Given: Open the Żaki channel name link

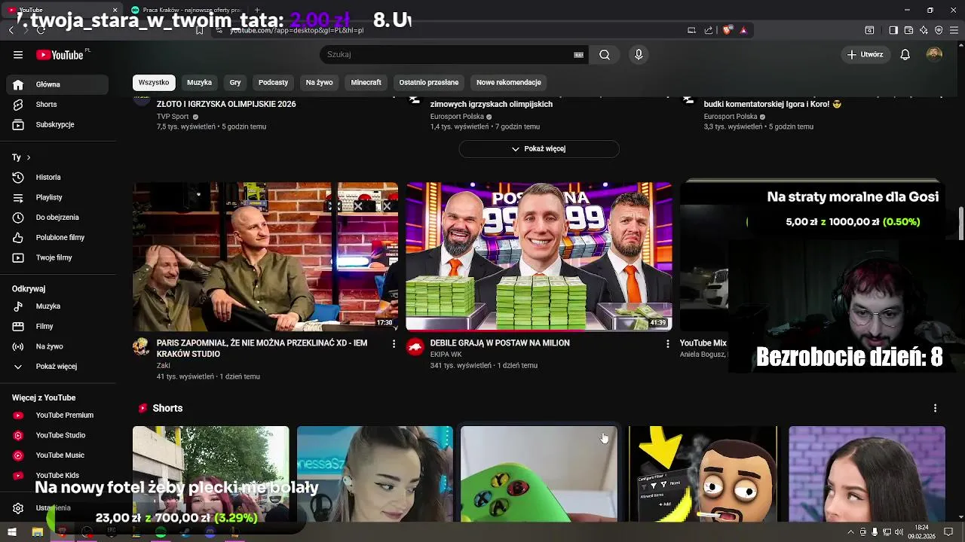Looking at the screenshot, I should click(164, 366).
